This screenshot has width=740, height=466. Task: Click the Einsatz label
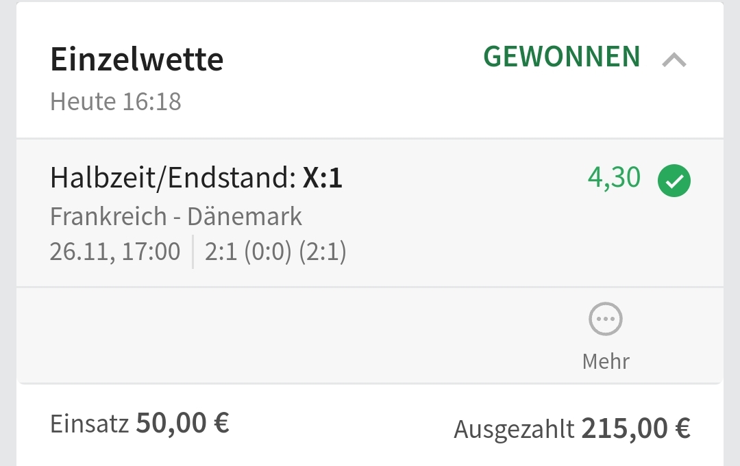pyautogui.click(x=89, y=424)
